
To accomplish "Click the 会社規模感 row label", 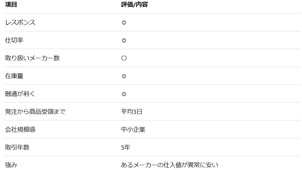I will click(x=20, y=130).
